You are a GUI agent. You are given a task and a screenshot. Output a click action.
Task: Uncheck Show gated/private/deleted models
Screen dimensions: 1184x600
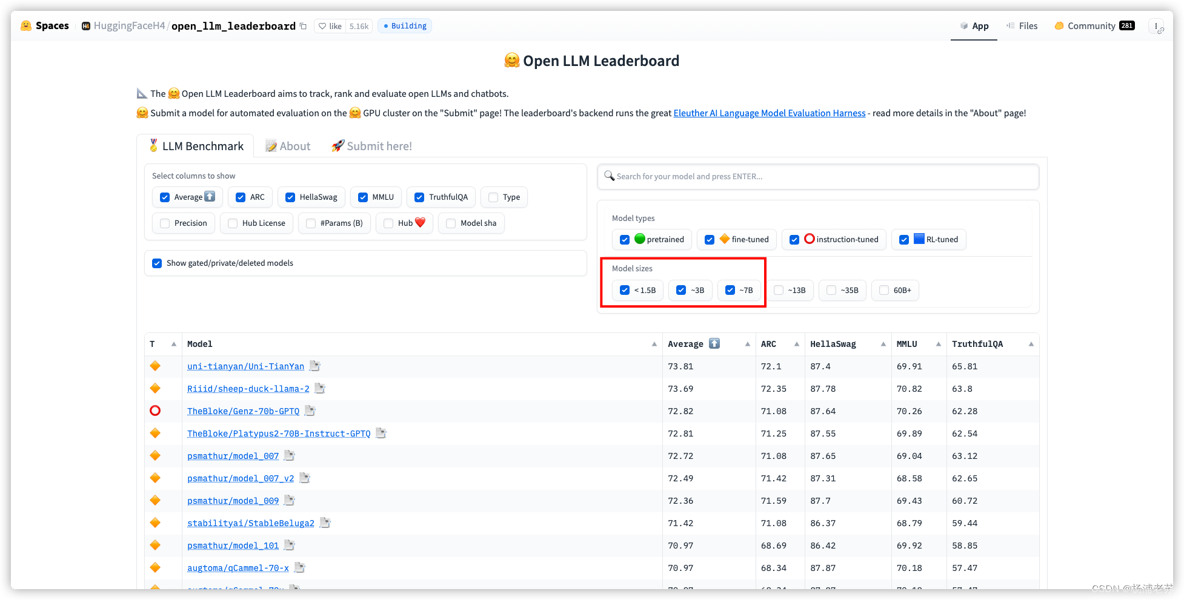[x=157, y=263]
